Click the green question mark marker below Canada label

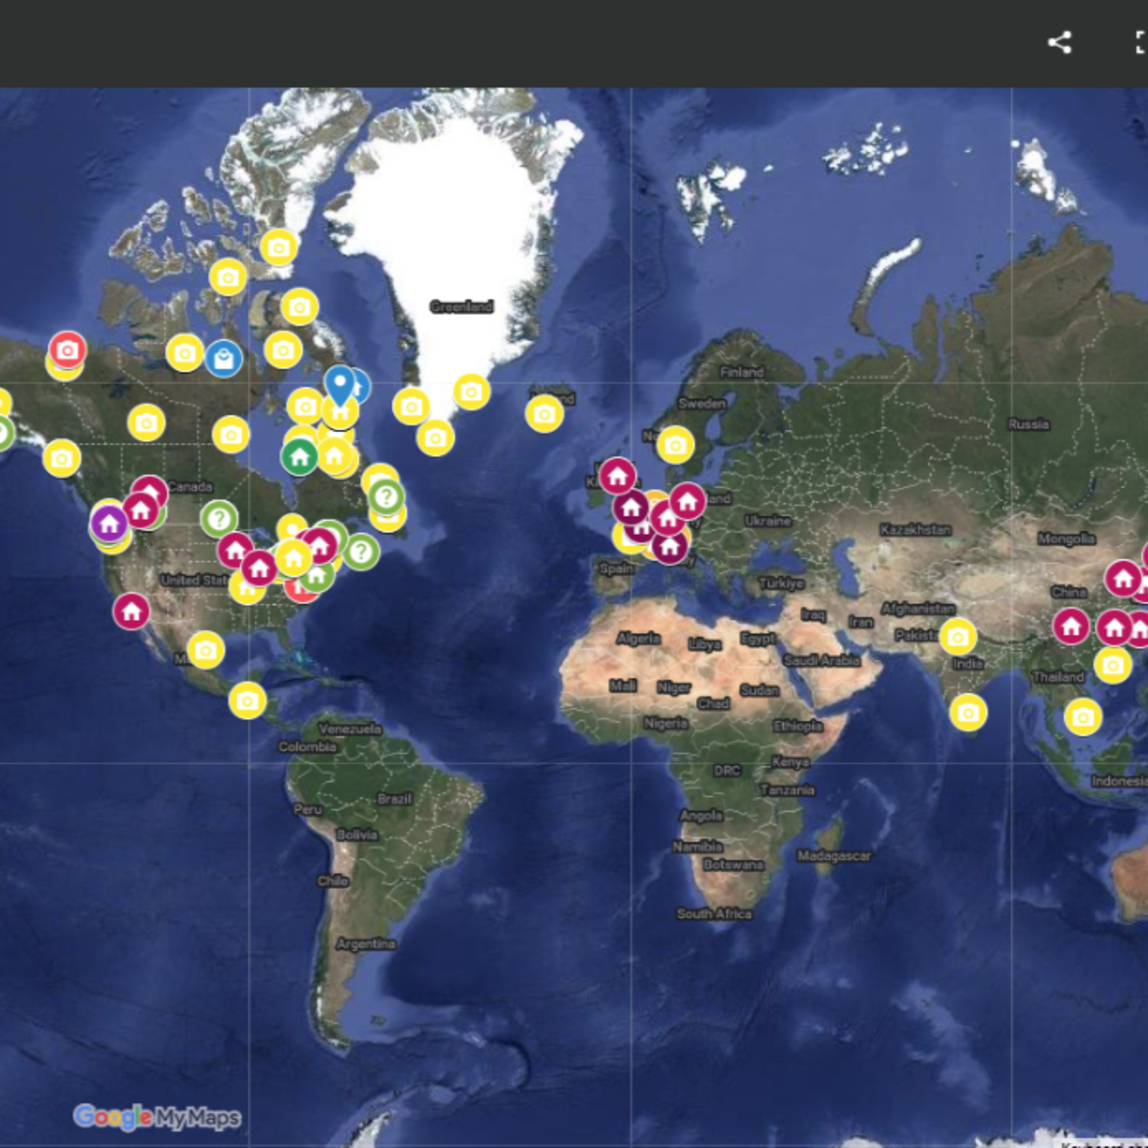coord(219,519)
